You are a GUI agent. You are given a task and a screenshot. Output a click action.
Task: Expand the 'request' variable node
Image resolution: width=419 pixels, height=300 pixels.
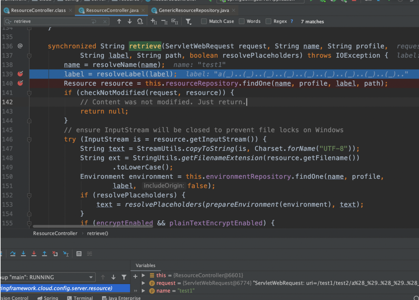(143, 283)
